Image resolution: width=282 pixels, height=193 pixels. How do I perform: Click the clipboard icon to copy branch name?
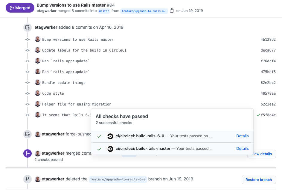click(x=172, y=10)
